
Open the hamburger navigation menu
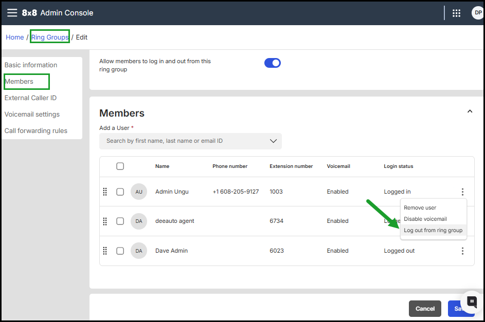pos(12,13)
